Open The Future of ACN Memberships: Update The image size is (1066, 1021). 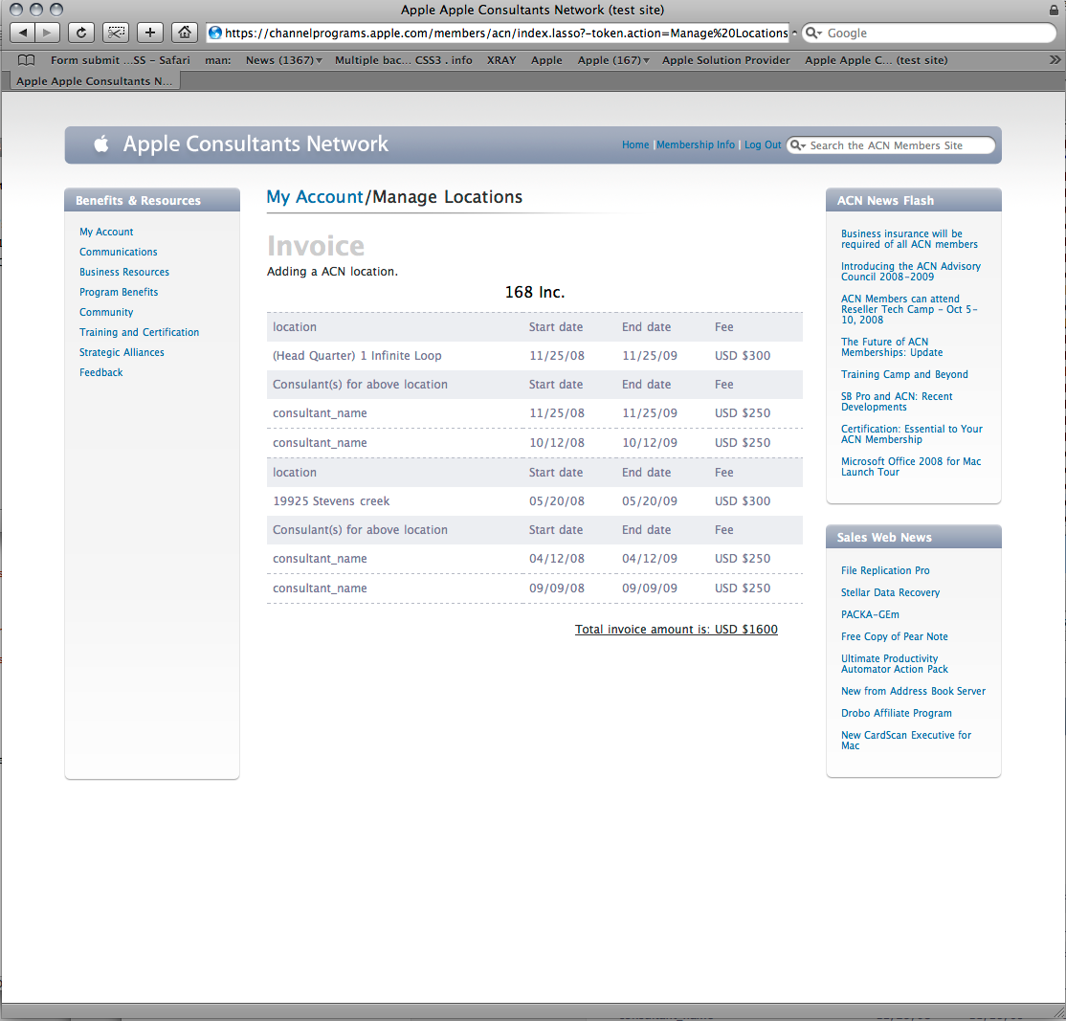[891, 346]
